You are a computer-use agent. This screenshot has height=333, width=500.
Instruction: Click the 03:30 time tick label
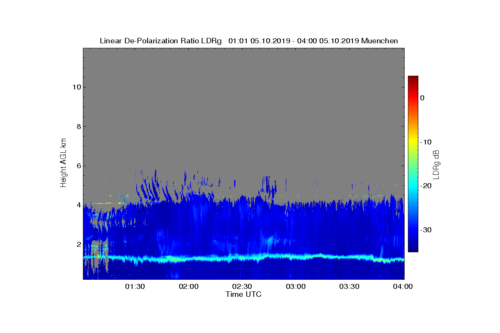click(350, 286)
